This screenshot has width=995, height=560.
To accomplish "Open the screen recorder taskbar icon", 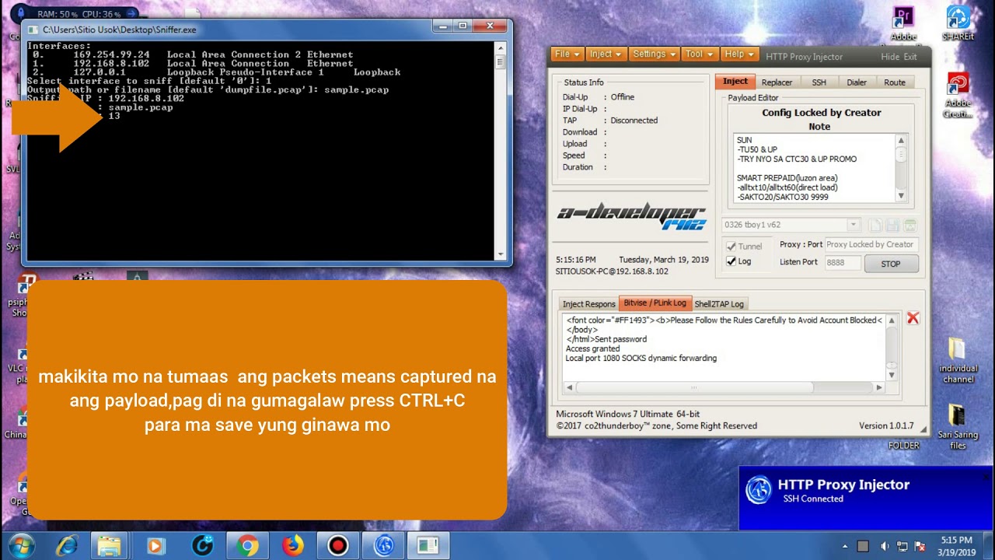I will tap(338, 546).
